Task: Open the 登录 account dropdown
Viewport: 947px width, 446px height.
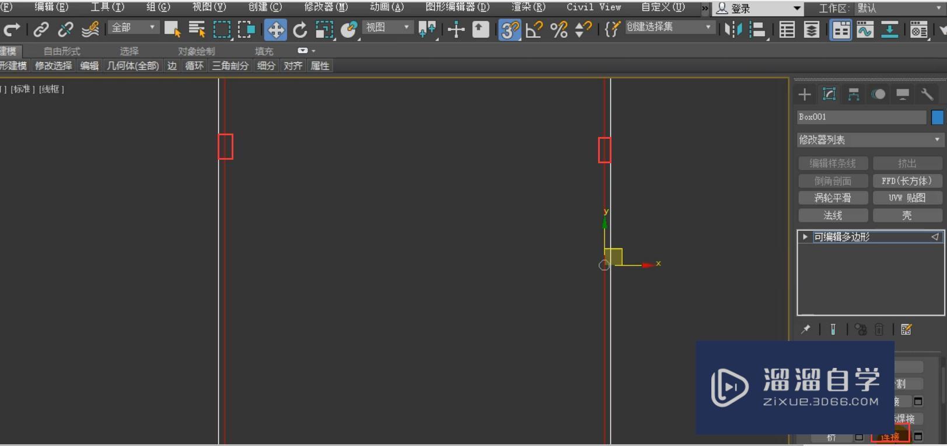Action: tap(758, 8)
